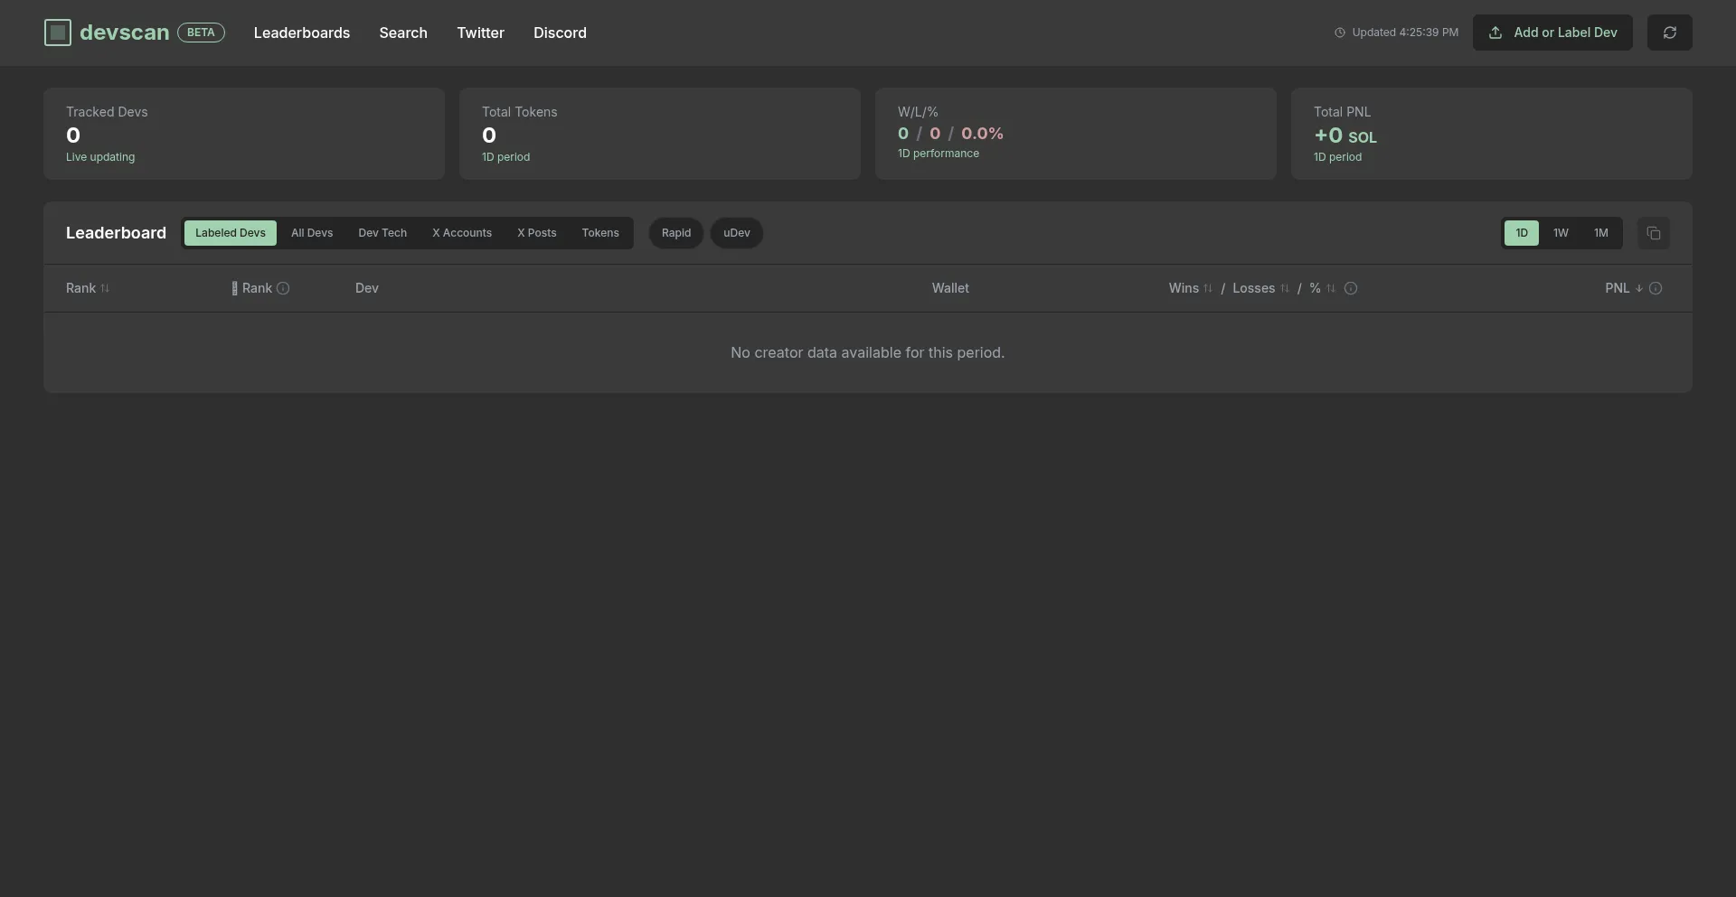Click the upload icon in Add or Label Dev
The image size is (1736, 897).
coord(1495,33)
